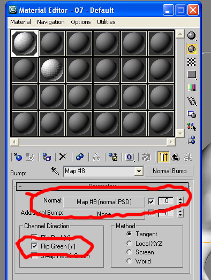The height and width of the screenshot is (280, 211).
Task: Close the Material Editor window
Action: click(193, 10)
